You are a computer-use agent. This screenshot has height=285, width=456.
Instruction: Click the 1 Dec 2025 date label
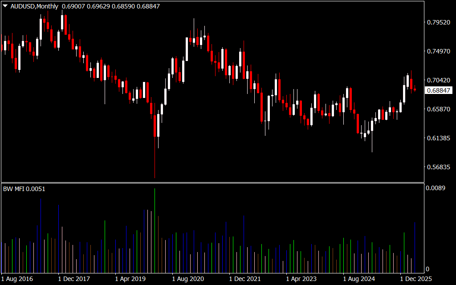pos(415,279)
